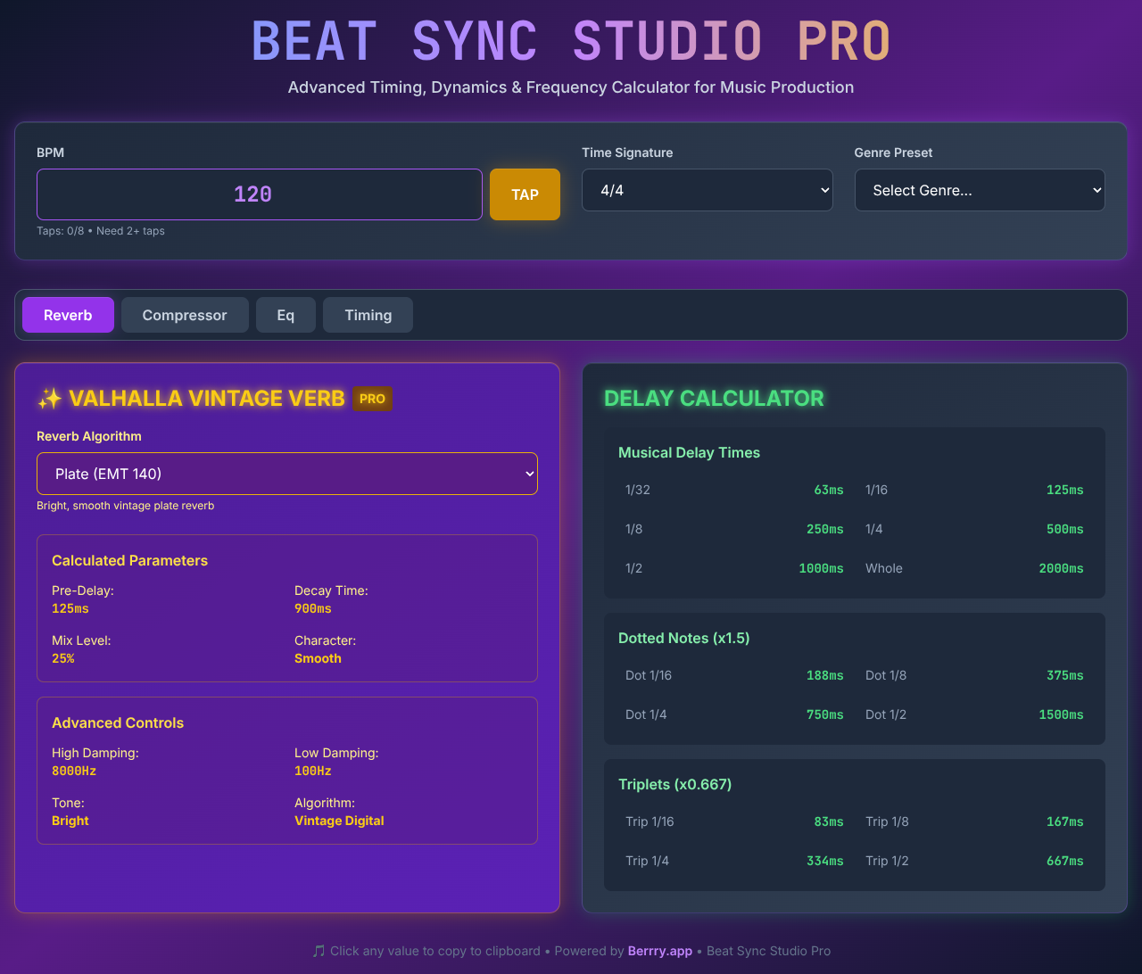Visit the Berrry.app link in the footer
The width and height of the screenshot is (1142, 974).
click(x=659, y=951)
